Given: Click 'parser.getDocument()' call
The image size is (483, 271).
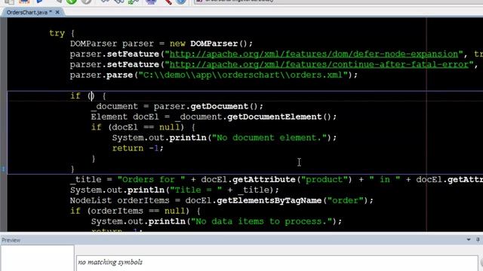Looking at the screenshot, I should 208,106.
